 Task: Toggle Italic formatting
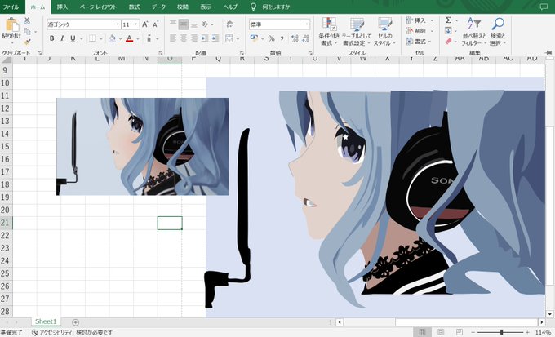pos(62,38)
